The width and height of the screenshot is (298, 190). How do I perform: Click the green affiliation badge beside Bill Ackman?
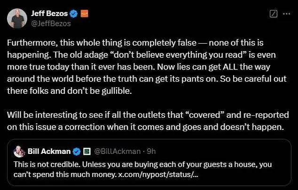tap(86, 152)
